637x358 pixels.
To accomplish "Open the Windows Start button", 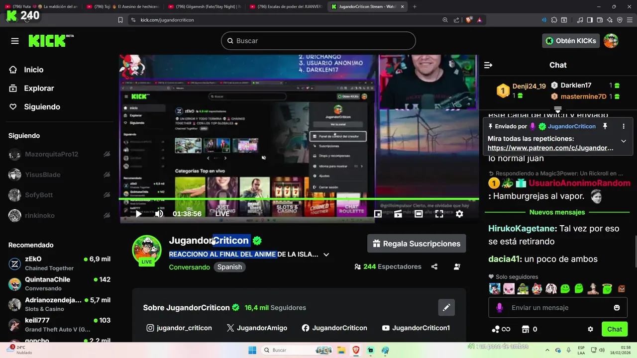I will pos(251,350).
